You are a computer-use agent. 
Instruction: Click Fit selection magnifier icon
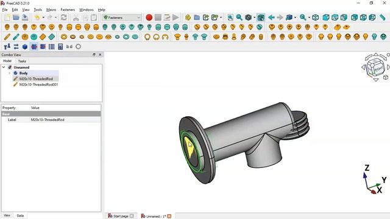(x=239, y=18)
